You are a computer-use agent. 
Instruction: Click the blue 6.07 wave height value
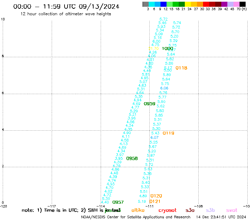154,137
